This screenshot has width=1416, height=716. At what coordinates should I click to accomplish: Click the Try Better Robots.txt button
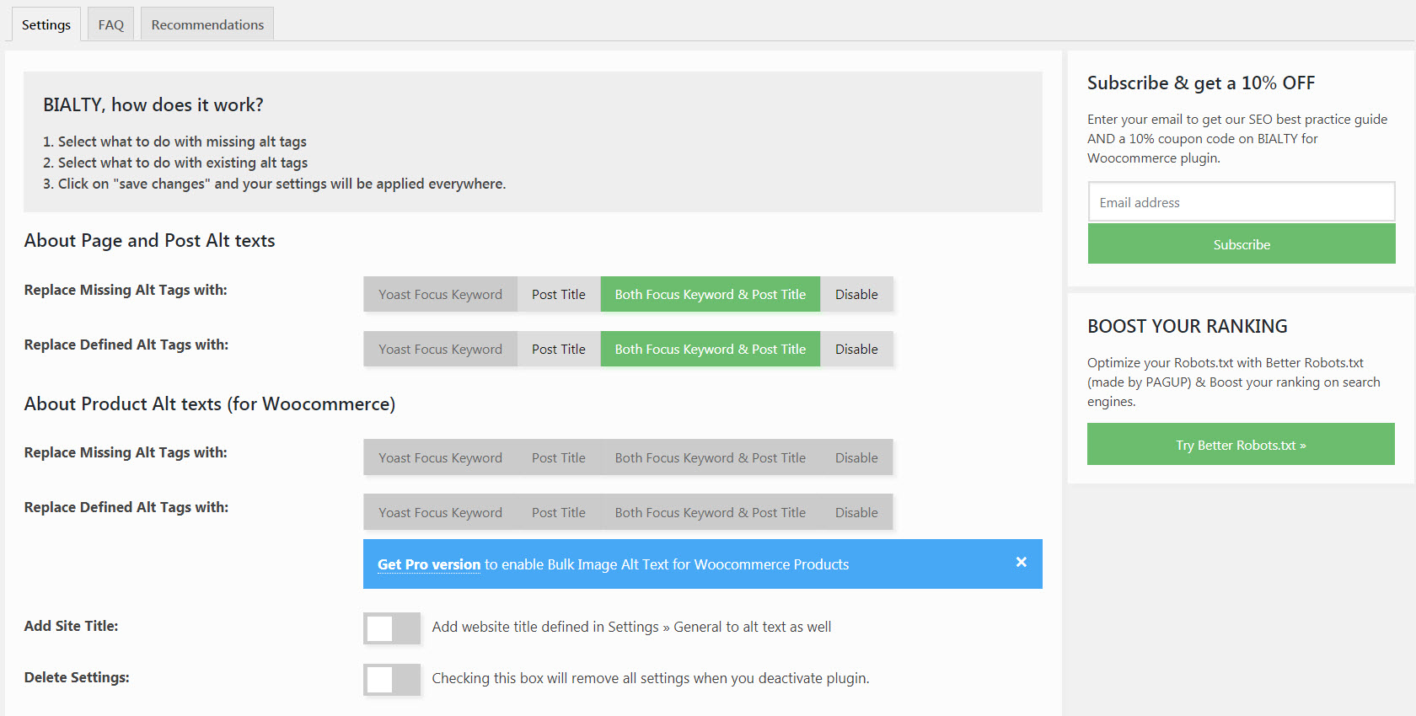pos(1241,445)
